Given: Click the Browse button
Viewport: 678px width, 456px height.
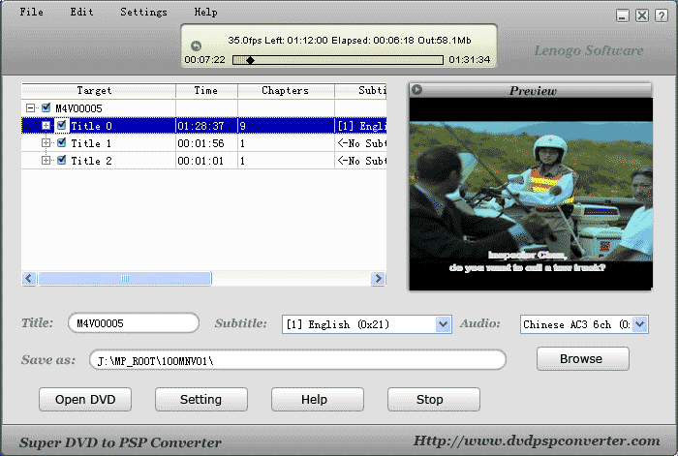Looking at the screenshot, I should click(582, 359).
